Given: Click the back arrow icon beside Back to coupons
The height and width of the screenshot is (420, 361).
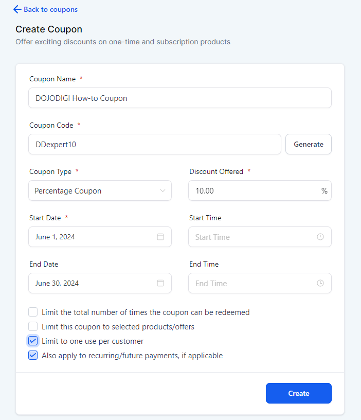Looking at the screenshot, I should point(15,9).
